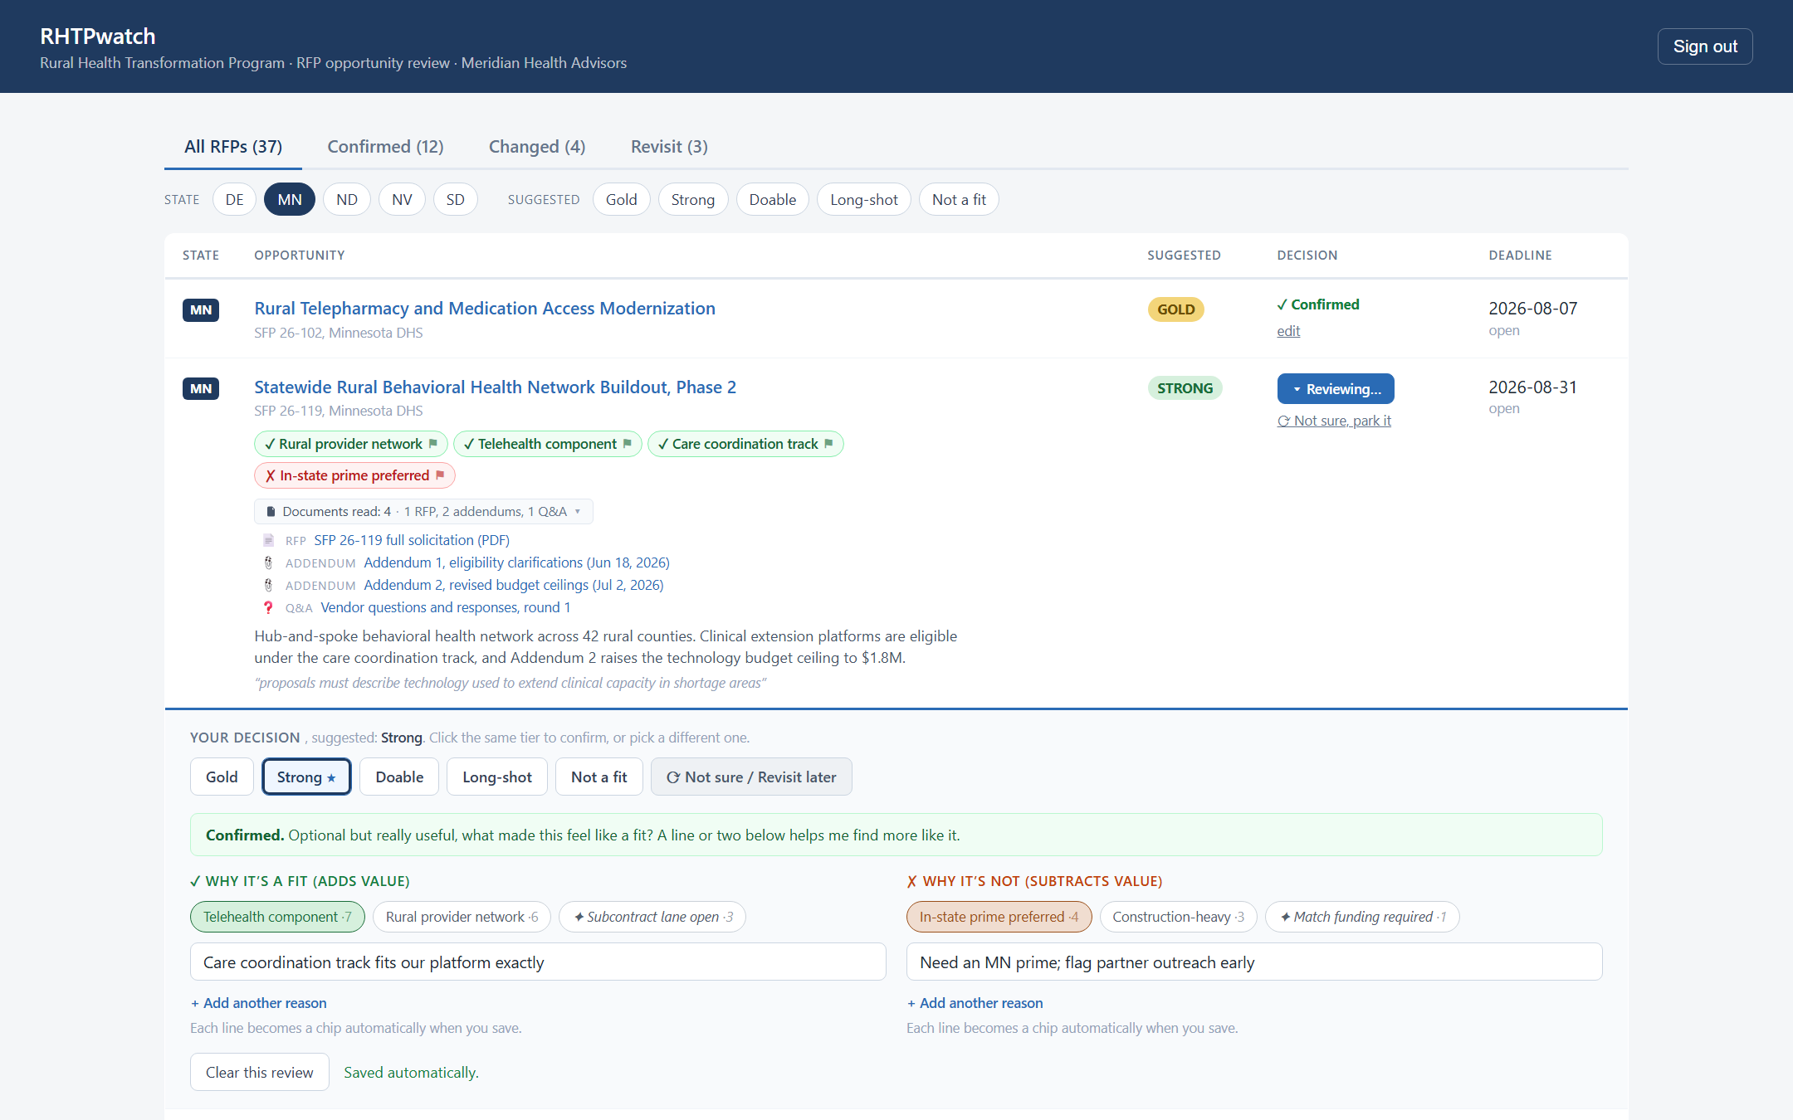Viewport: 1793px width, 1120px height.
Task: Open the Reviewing... decision dropdown
Action: pyautogui.click(x=1336, y=388)
